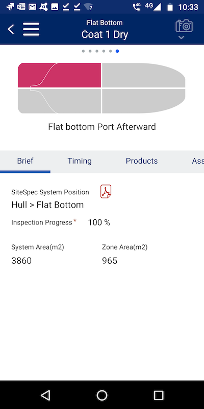Image resolution: width=204 pixels, height=409 pixels.
Task: Edit the Inspection Progress 100 % value
Action: coord(99,222)
